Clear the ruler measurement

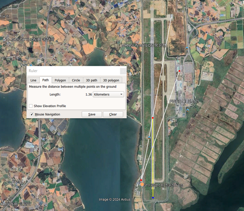pos(113,114)
